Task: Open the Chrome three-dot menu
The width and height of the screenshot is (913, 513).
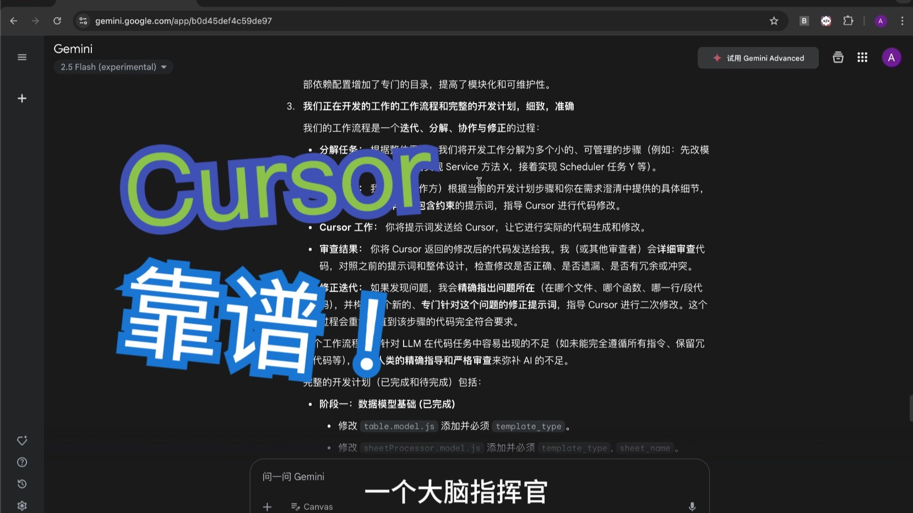Action: (x=902, y=21)
